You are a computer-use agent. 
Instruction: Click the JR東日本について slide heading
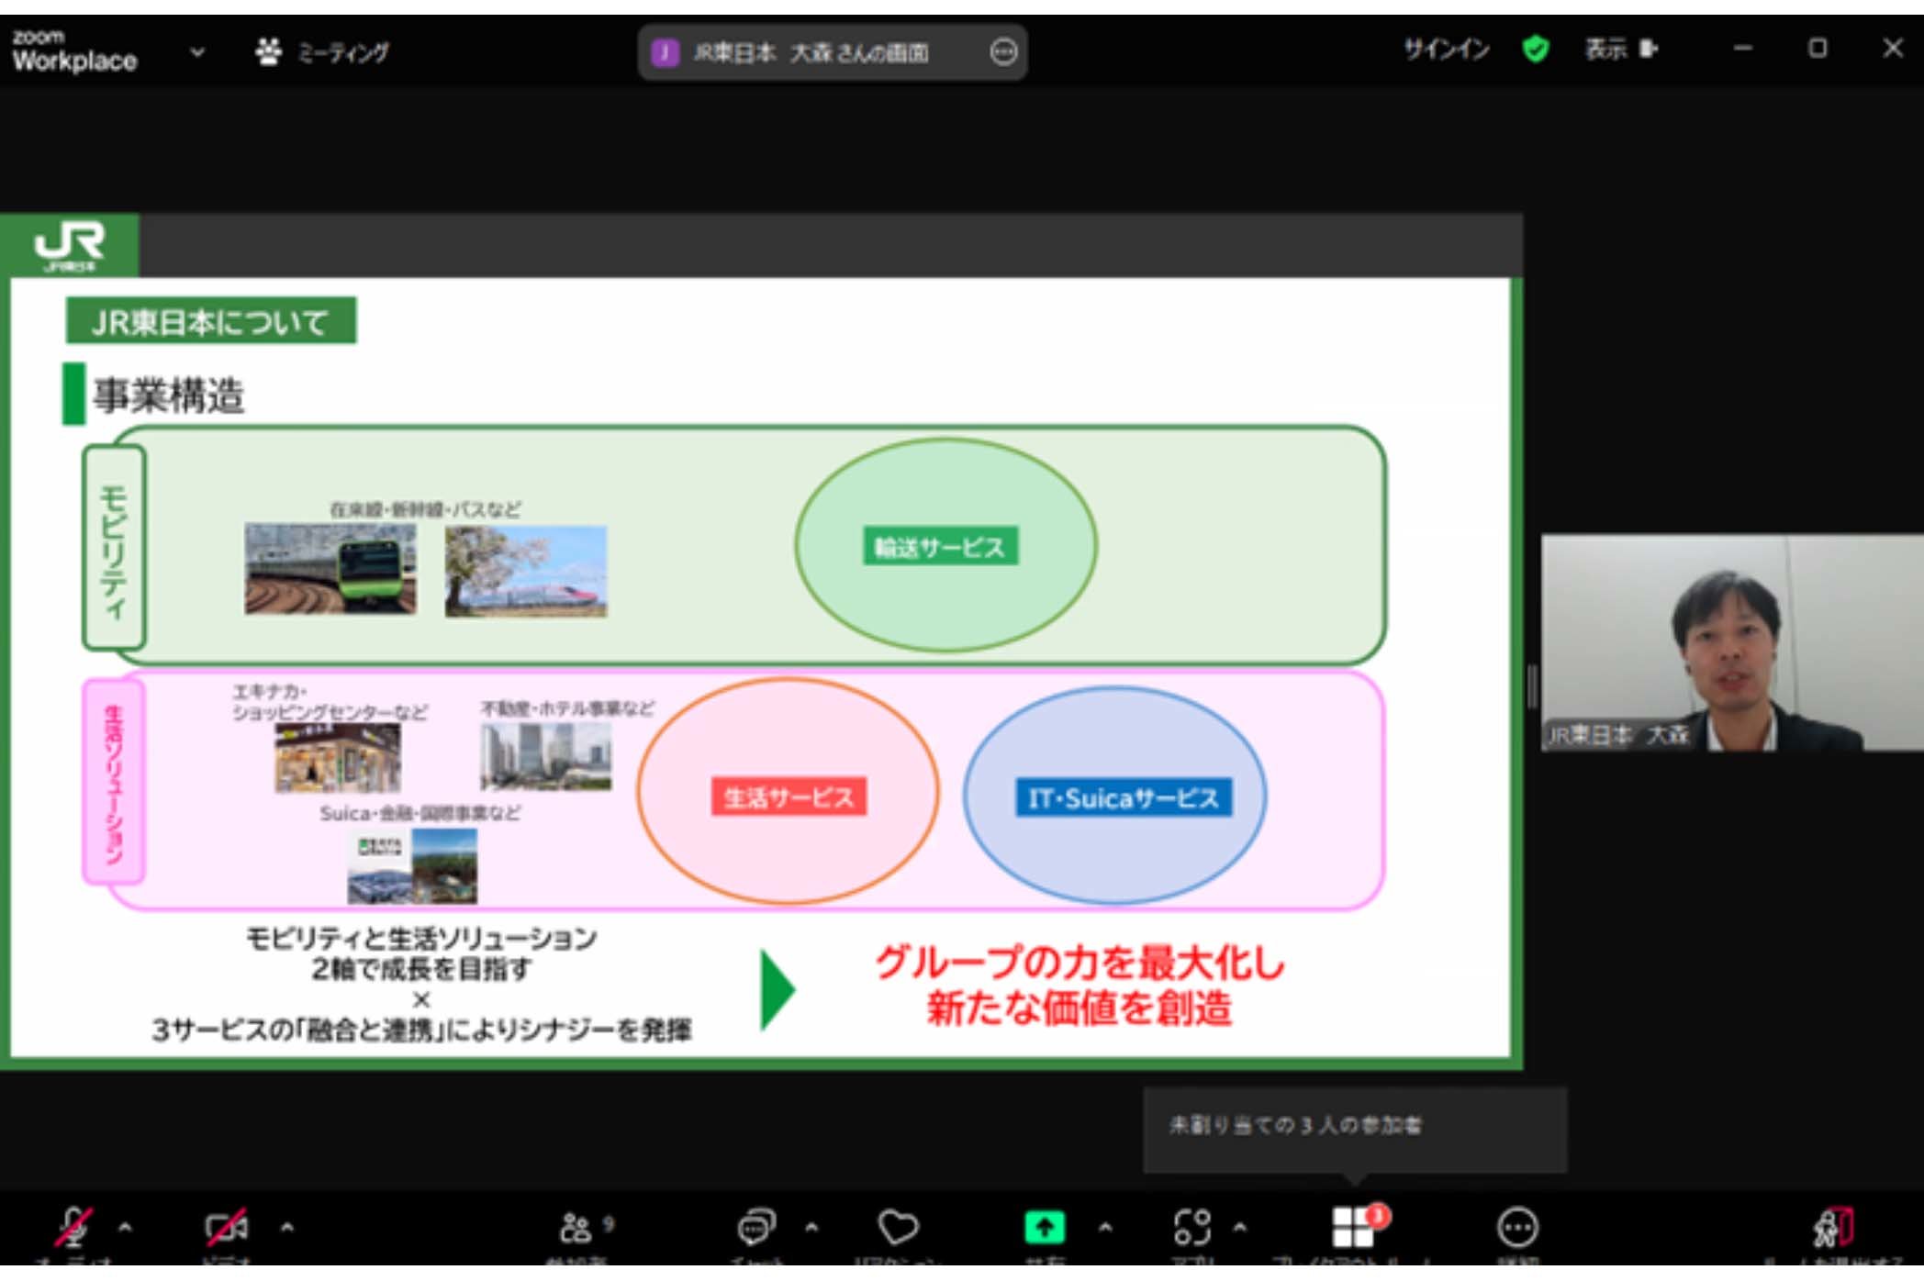pyautogui.click(x=211, y=321)
